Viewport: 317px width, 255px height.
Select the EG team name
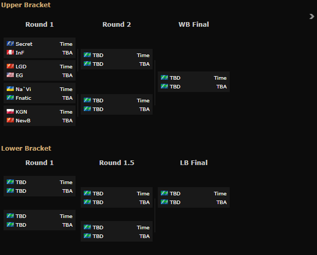click(x=20, y=75)
